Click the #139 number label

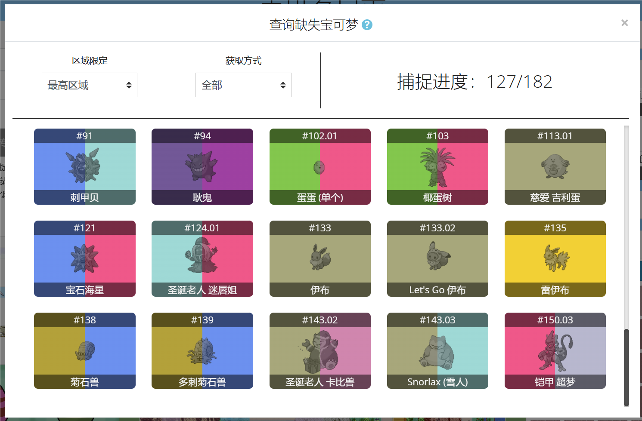click(202, 320)
